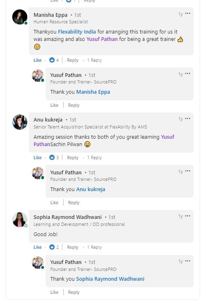Reply to Yusuf's thank you to Manisha

[74, 105]
